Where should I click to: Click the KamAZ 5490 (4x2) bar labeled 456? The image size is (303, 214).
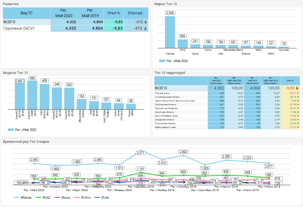[x=32, y=95]
